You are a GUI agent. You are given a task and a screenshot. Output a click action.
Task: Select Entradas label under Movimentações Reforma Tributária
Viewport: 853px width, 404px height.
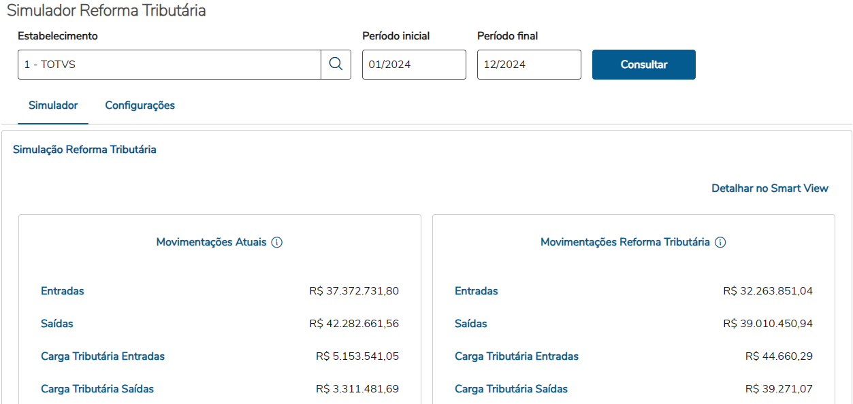point(477,291)
